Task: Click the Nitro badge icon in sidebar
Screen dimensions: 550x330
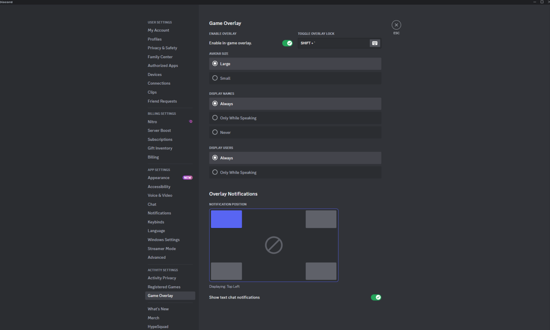Action: tap(191, 122)
